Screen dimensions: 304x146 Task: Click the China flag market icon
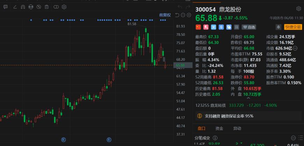[x=198, y=27]
